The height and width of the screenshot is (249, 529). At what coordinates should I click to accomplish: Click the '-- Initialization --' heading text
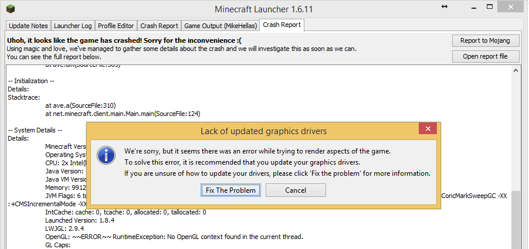(x=31, y=81)
